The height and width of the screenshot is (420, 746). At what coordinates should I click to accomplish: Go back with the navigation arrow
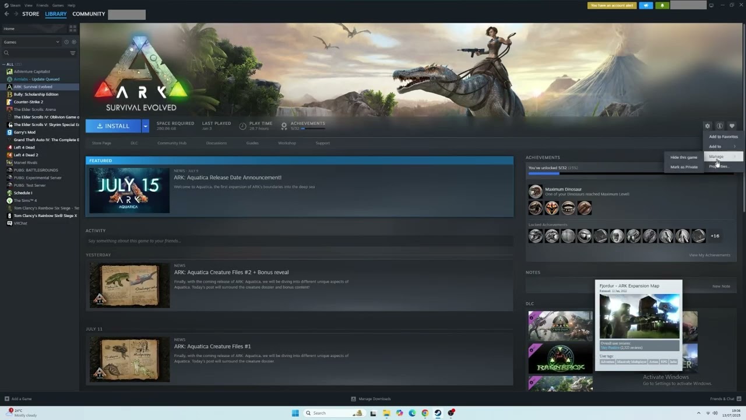[x=6, y=14]
